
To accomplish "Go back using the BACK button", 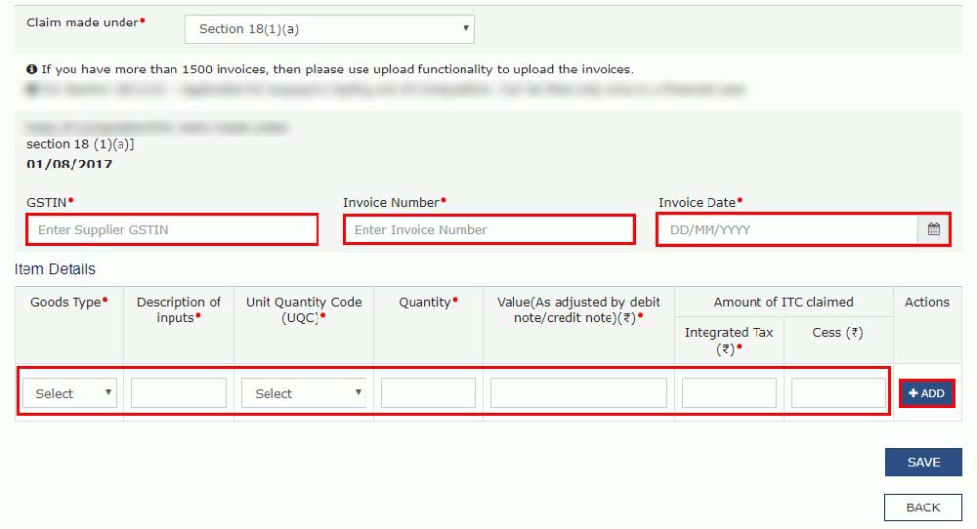I will 923,508.
